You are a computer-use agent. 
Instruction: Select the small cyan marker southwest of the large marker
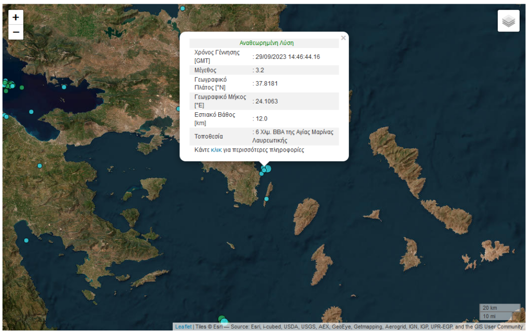coord(261,174)
